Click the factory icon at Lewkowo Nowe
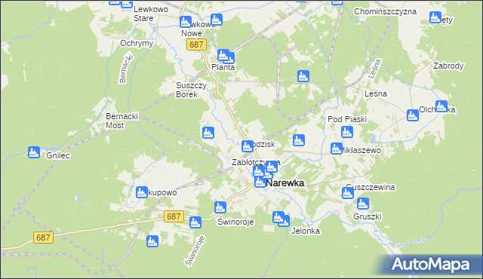The width and height of the screenshot is (483, 279). (186, 22)
